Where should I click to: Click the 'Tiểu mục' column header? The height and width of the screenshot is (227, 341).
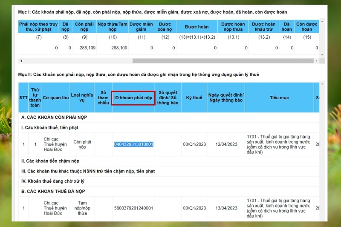[279, 98]
